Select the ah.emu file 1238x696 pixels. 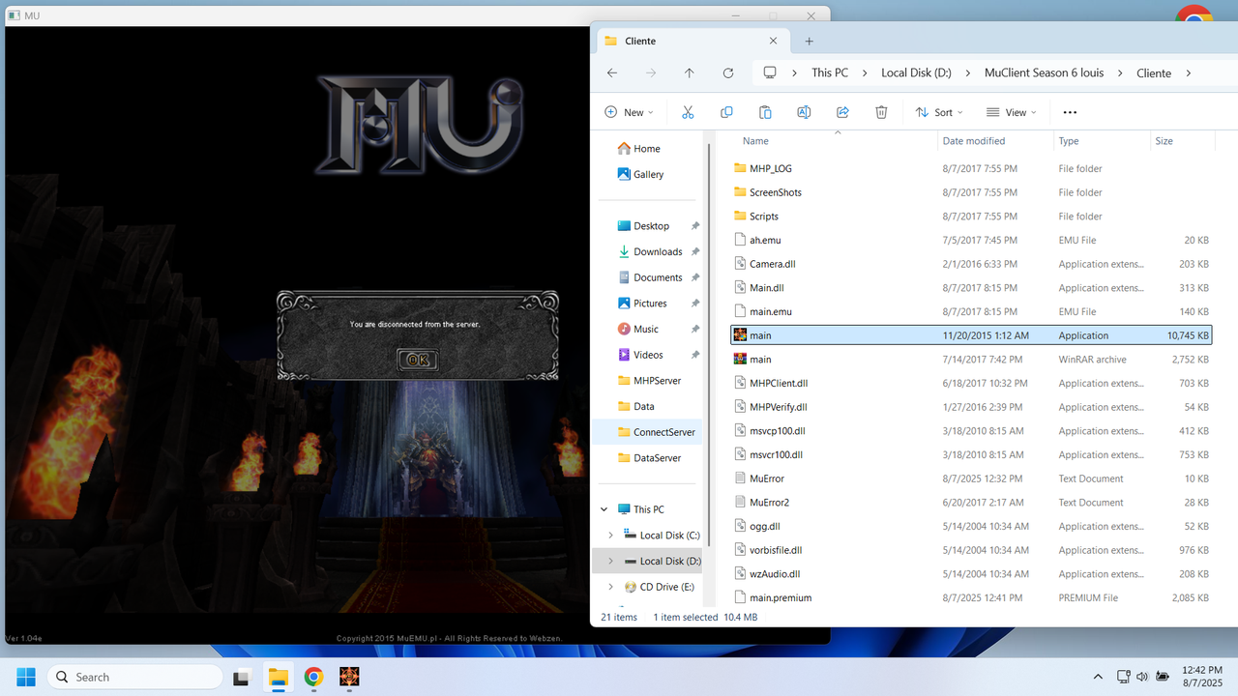[971, 240]
